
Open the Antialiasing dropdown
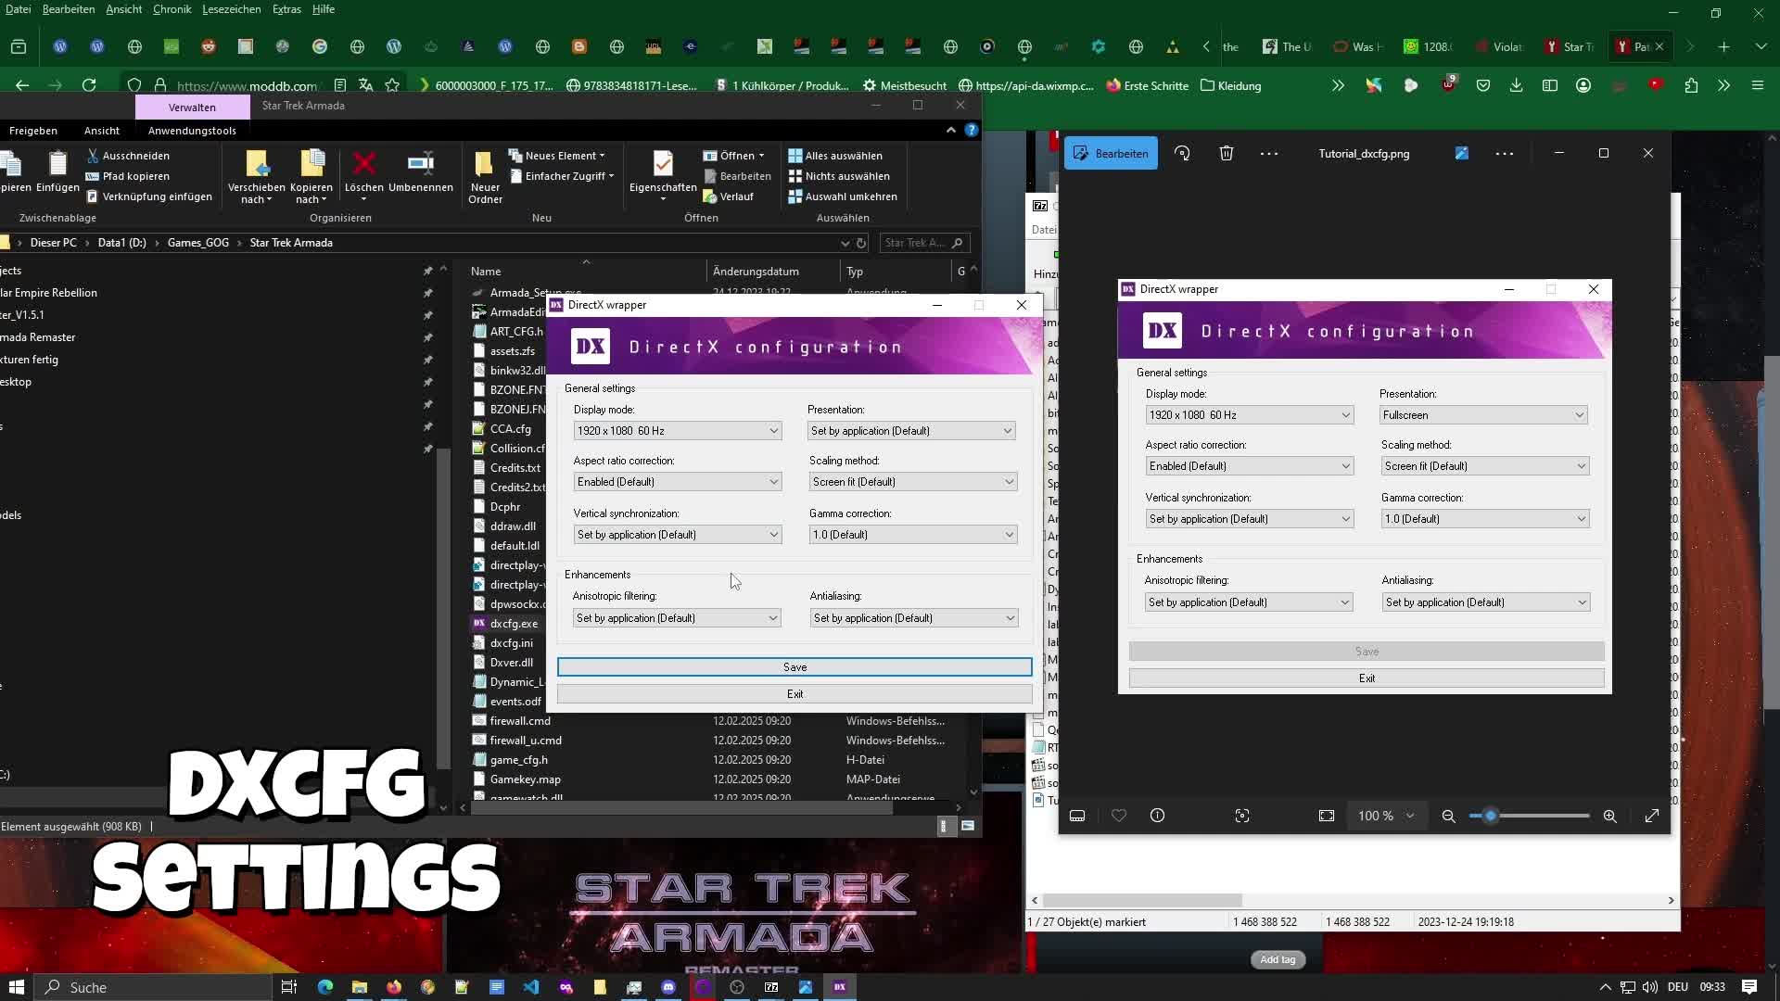913,618
